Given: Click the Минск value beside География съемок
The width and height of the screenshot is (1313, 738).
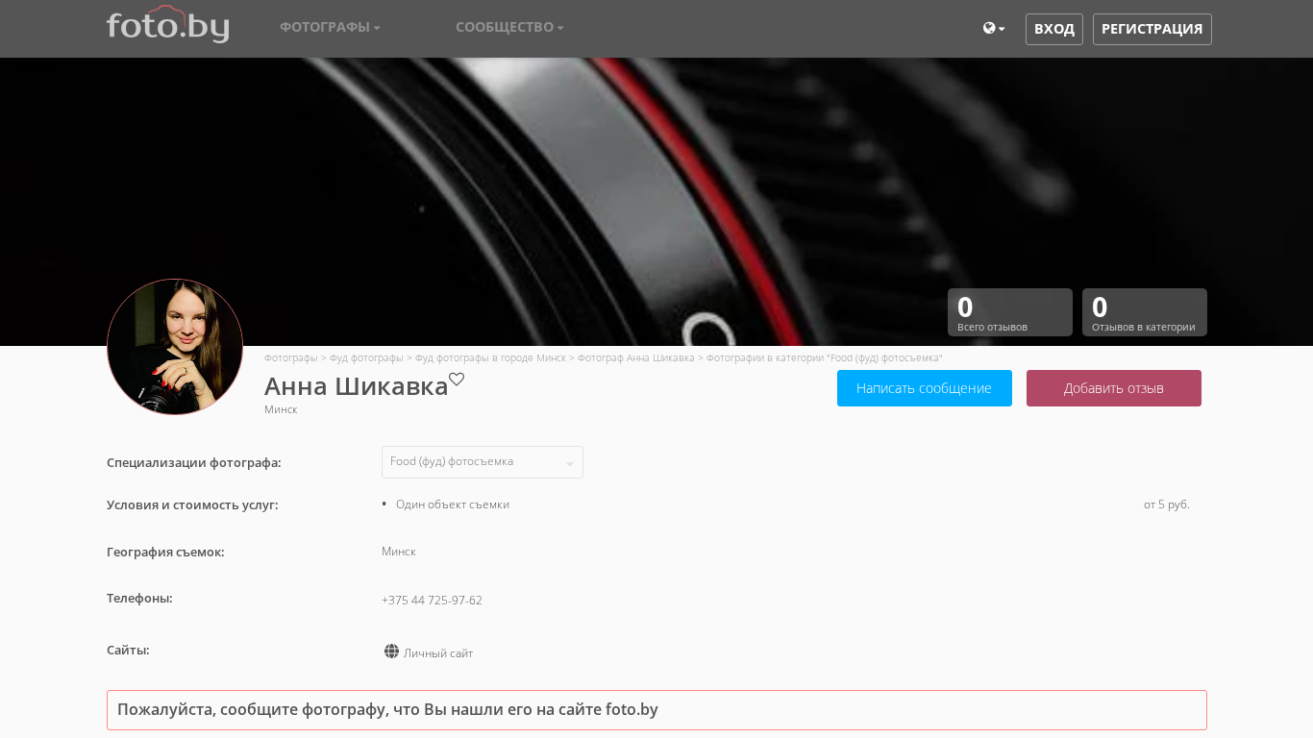Looking at the screenshot, I should click(x=399, y=552).
